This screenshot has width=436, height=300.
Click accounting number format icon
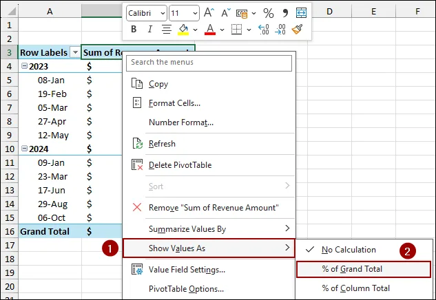pos(242,13)
